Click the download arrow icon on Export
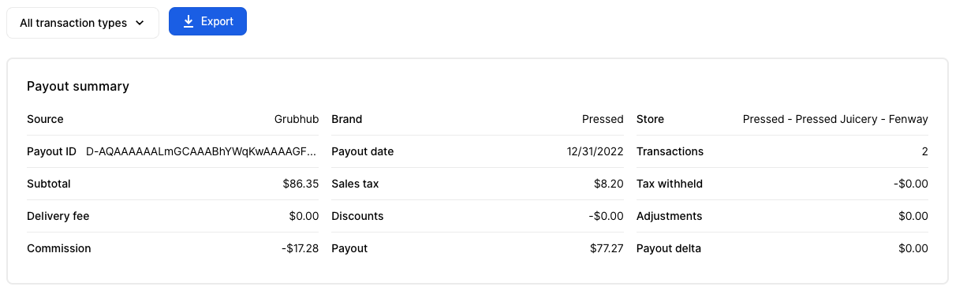Image resolution: width=967 pixels, height=294 pixels. click(x=189, y=22)
